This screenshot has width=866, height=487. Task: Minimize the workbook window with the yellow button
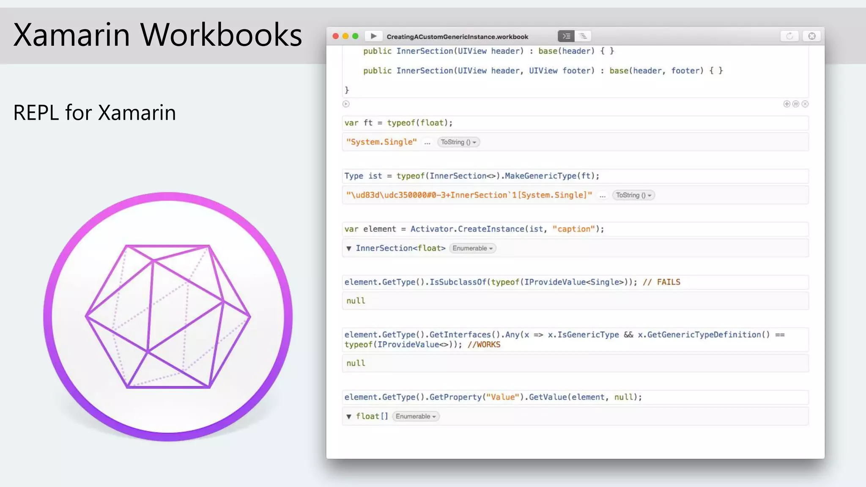tap(345, 36)
